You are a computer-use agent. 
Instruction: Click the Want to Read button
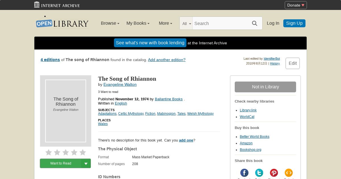(x=61, y=163)
